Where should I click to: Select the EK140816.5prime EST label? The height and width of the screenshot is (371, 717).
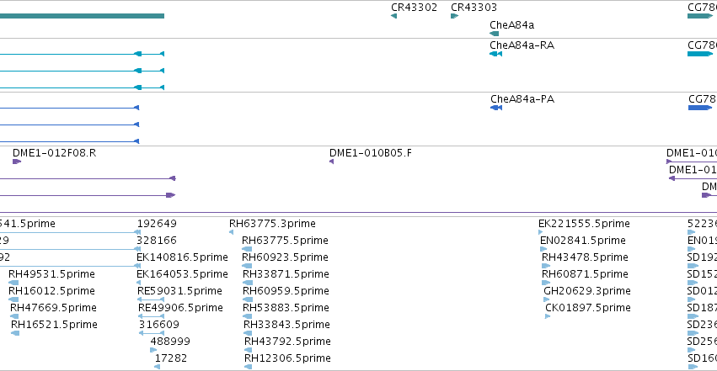tap(182, 257)
